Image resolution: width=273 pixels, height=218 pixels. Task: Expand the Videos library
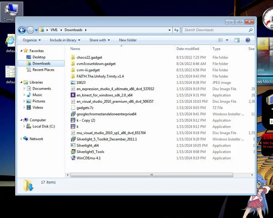click(24, 107)
